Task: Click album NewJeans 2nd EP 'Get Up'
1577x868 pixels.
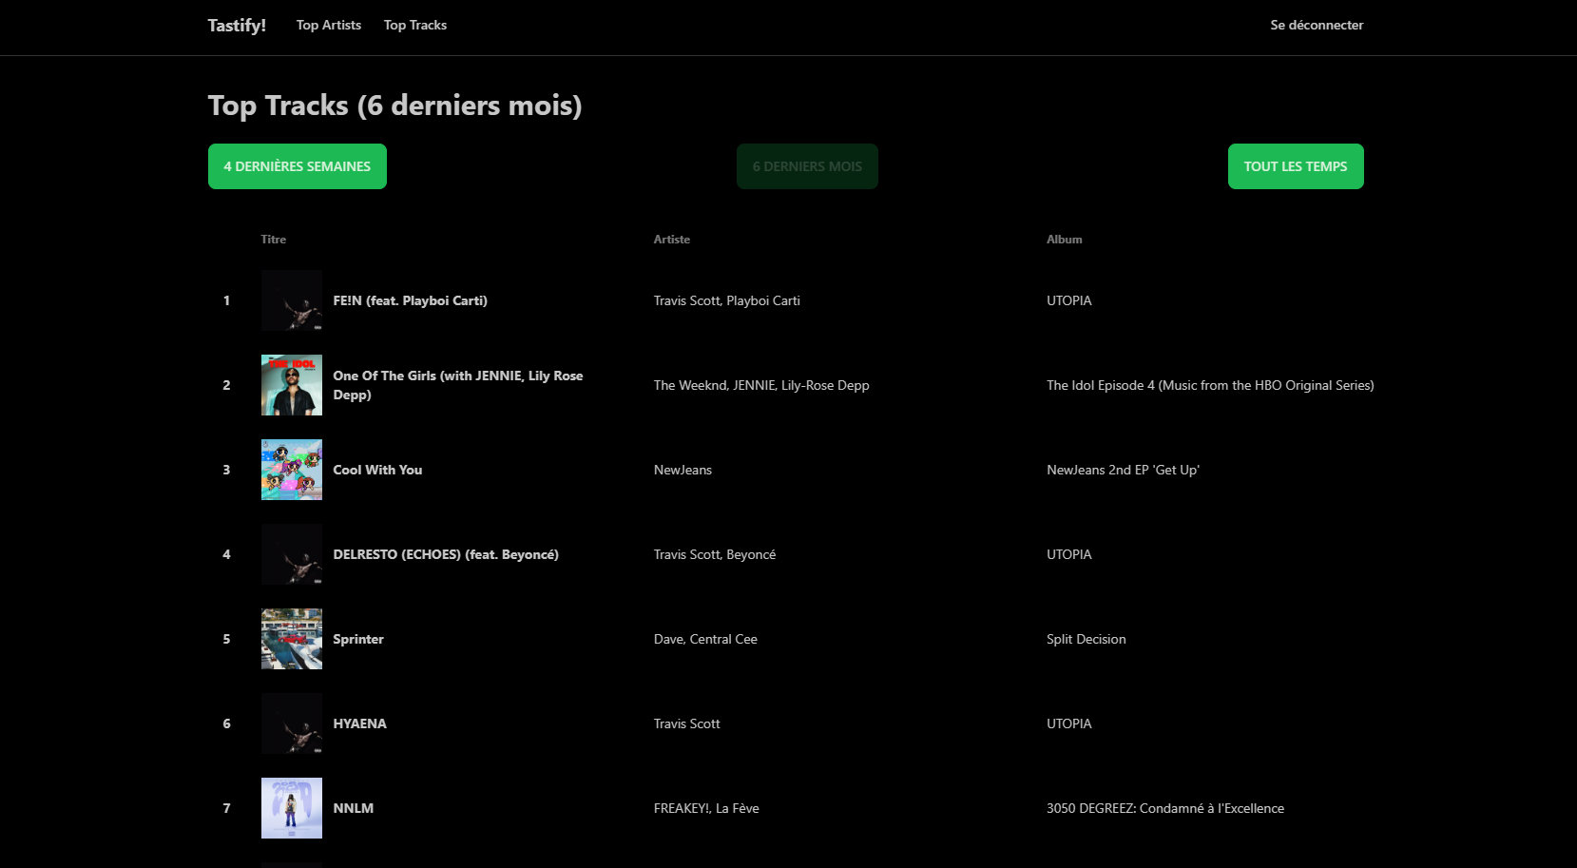Action: pyautogui.click(x=1123, y=470)
